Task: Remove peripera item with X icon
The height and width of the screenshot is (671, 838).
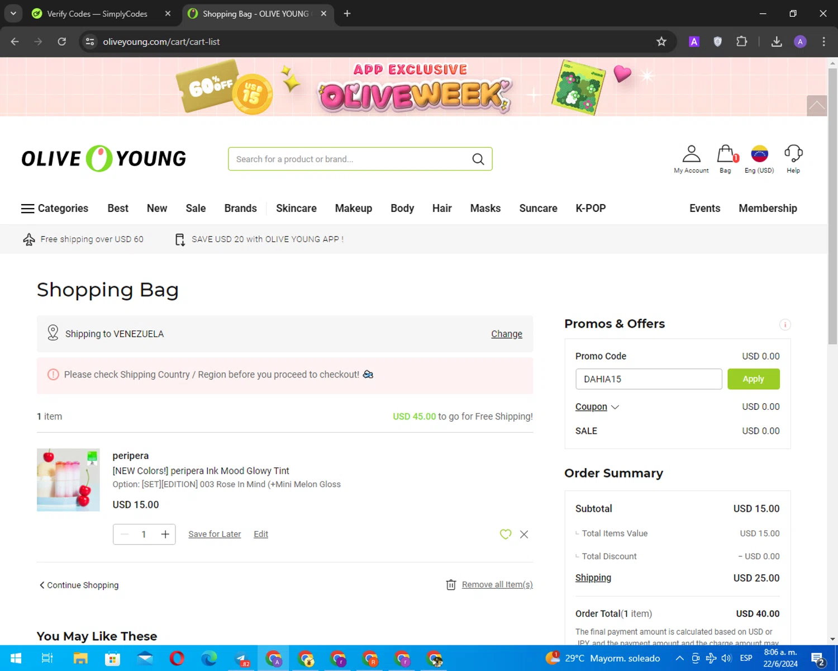Action: pyautogui.click(x=524, y=534)
